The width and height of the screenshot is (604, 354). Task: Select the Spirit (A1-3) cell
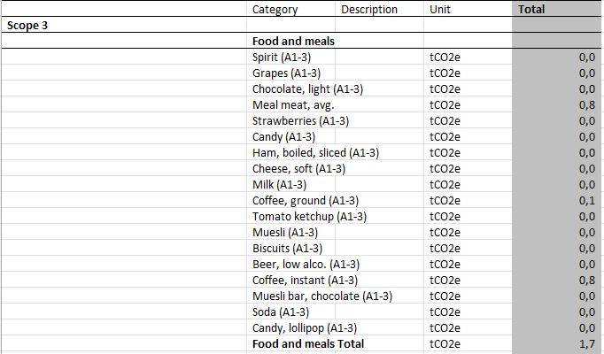pyautogui.click(x=282, y=58)
